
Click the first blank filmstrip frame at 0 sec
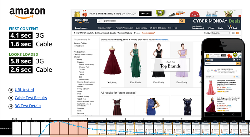coord(17,128)
